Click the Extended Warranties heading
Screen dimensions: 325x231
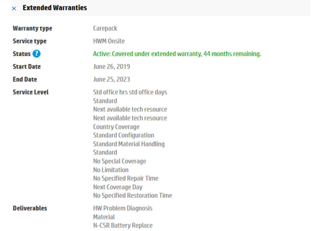(x=55, y=8)
